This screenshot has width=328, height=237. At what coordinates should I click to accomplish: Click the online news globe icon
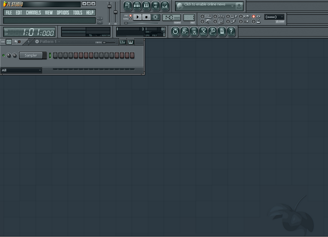pyautogui.click(x=180, y=6)
